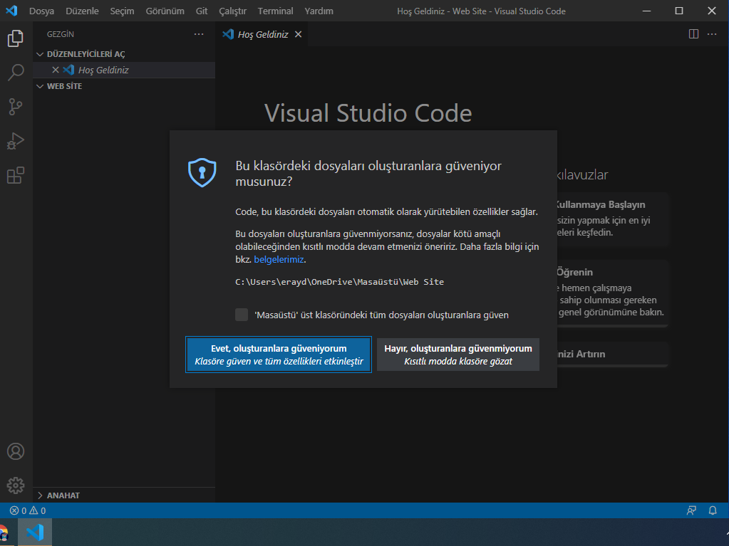Click the notifications bell in status bar
The image size is (729, 546).
click(713, 510)
